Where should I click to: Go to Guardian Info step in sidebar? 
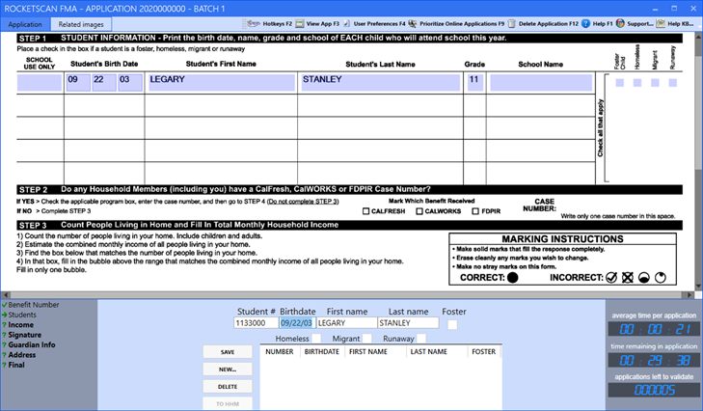pyautogui.click(x=32, y=344)
